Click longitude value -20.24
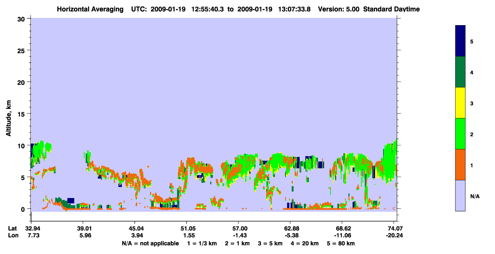 click(x=394, y=235)
